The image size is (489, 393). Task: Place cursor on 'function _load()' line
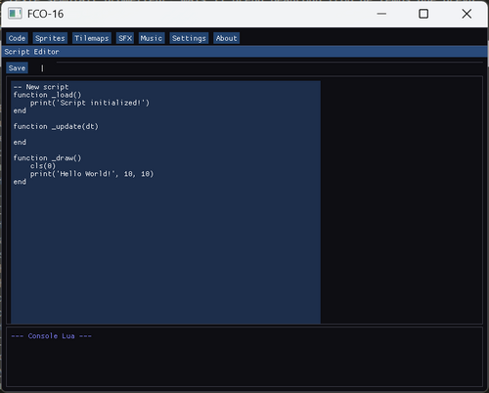click(x=47, y=95)
